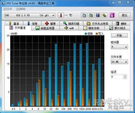135x113 pixels.
Task: Click the 开始 start button
Action: click(x=119, y=35)
